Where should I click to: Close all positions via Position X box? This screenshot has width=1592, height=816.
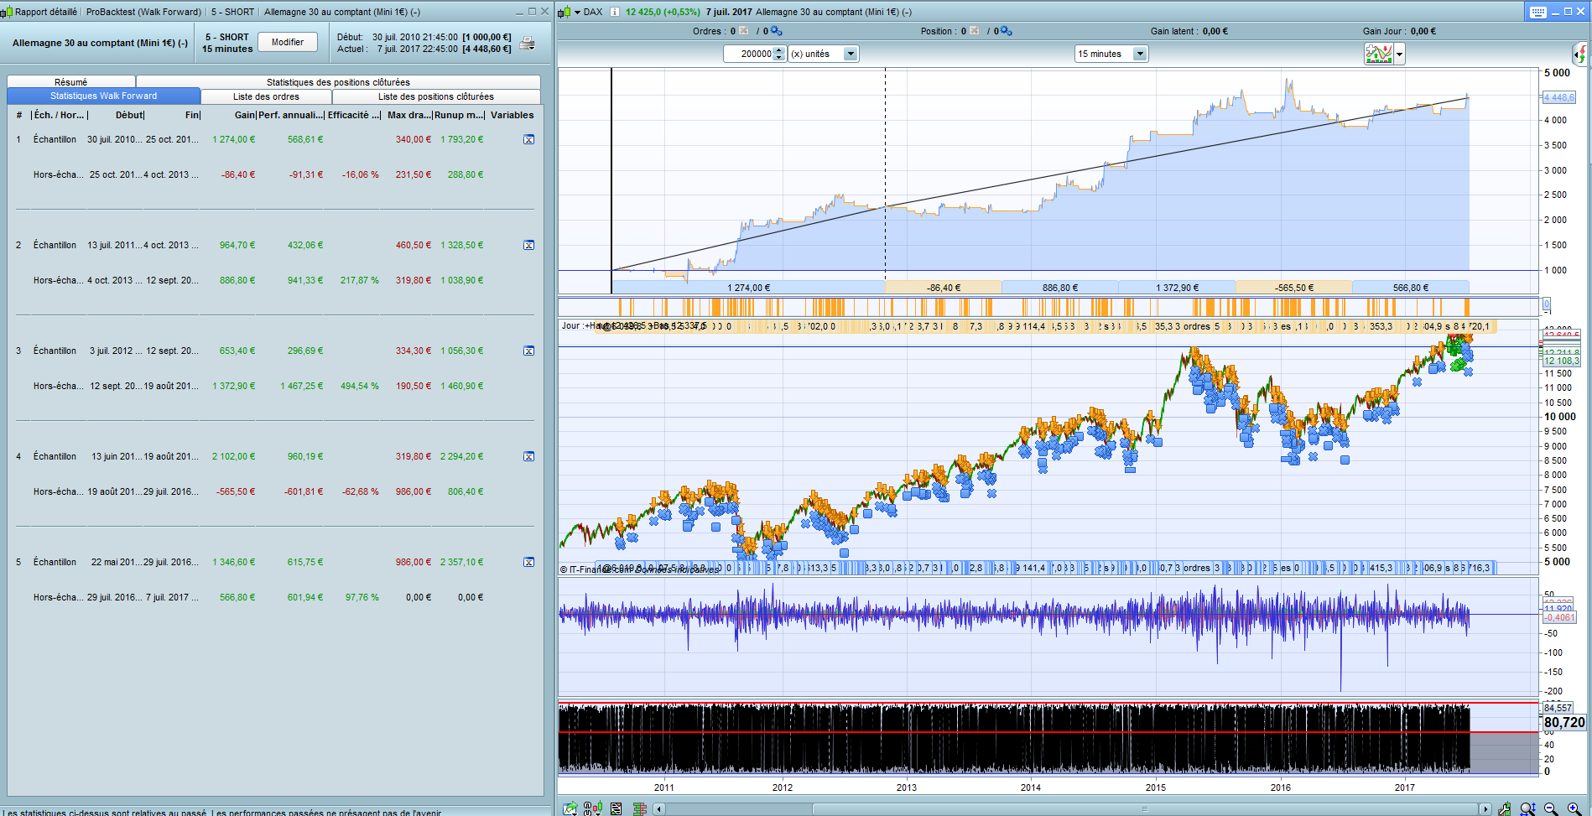(x=975, y=31)
